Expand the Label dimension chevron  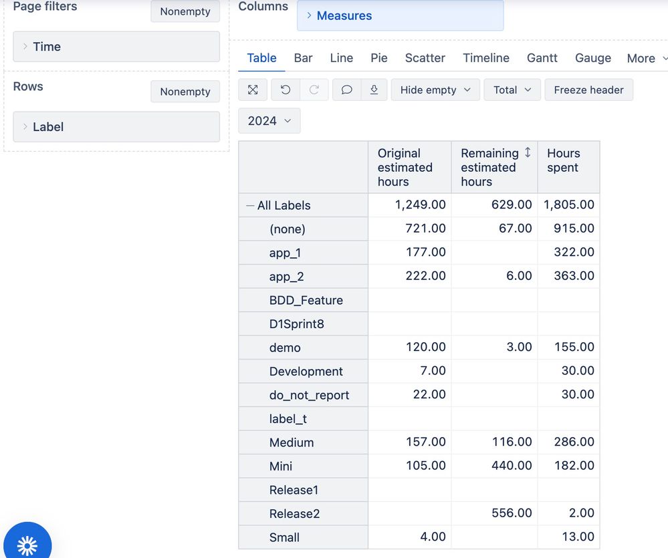(x=25, y=126)
